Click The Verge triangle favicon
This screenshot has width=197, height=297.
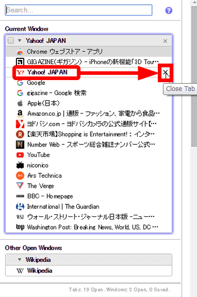point(20,186)
